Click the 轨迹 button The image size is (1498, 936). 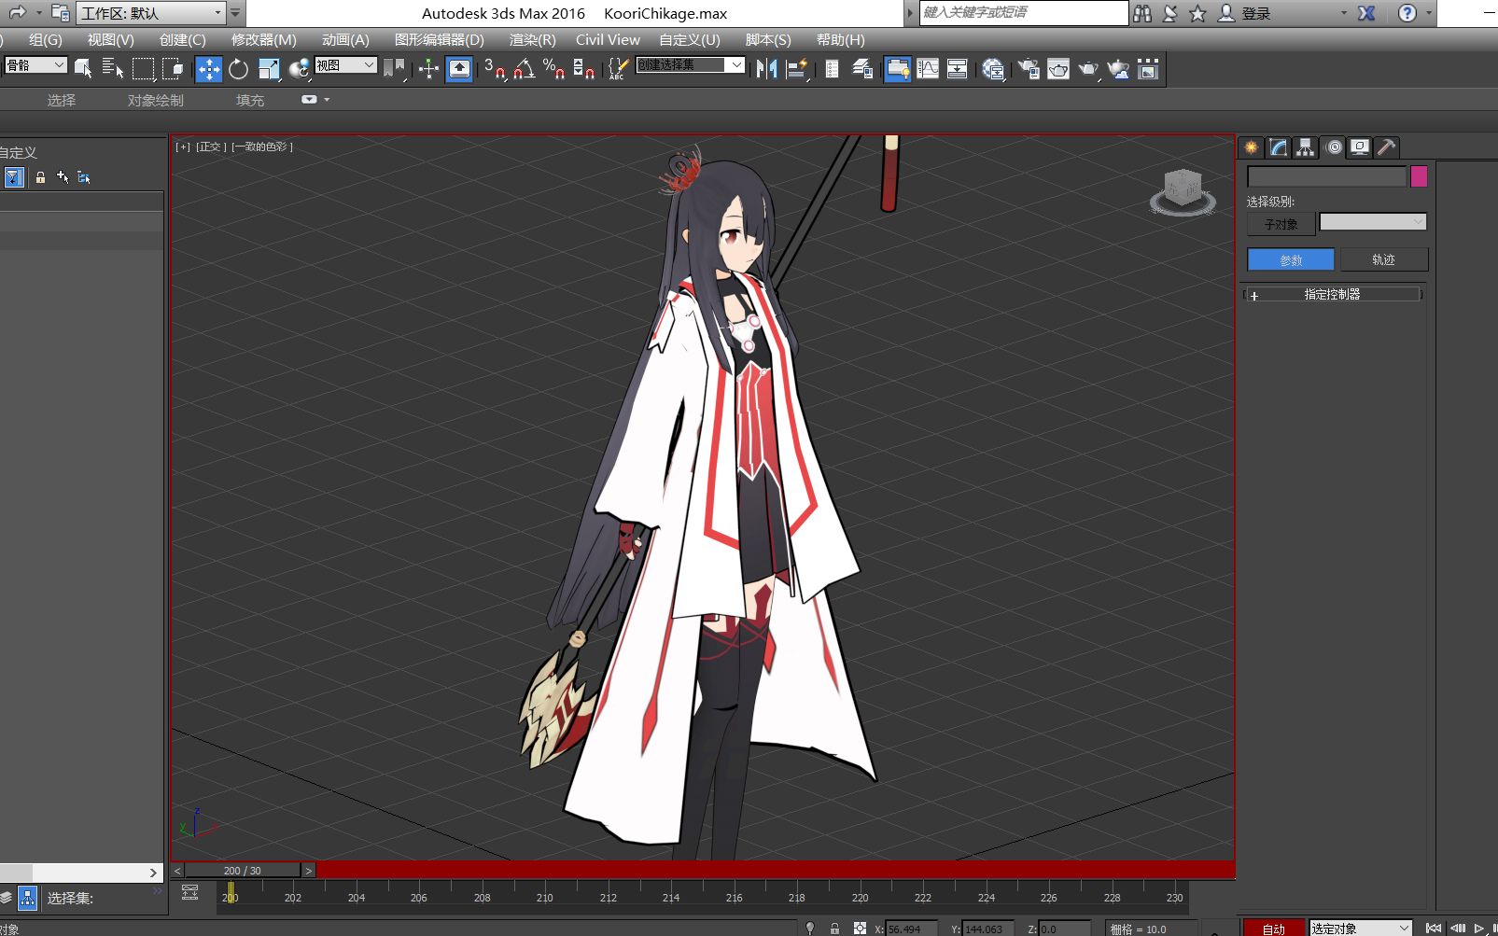click(1383, 259)
